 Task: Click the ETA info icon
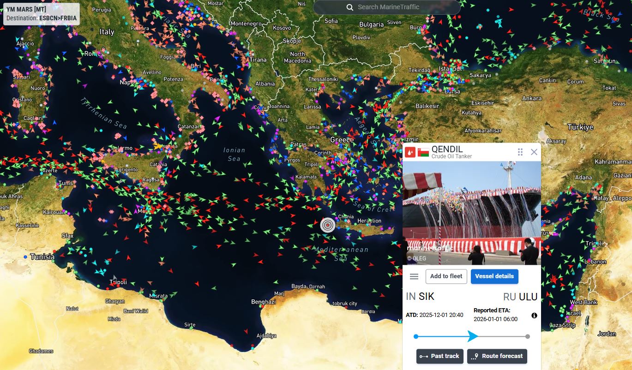(x=534, y=316)
